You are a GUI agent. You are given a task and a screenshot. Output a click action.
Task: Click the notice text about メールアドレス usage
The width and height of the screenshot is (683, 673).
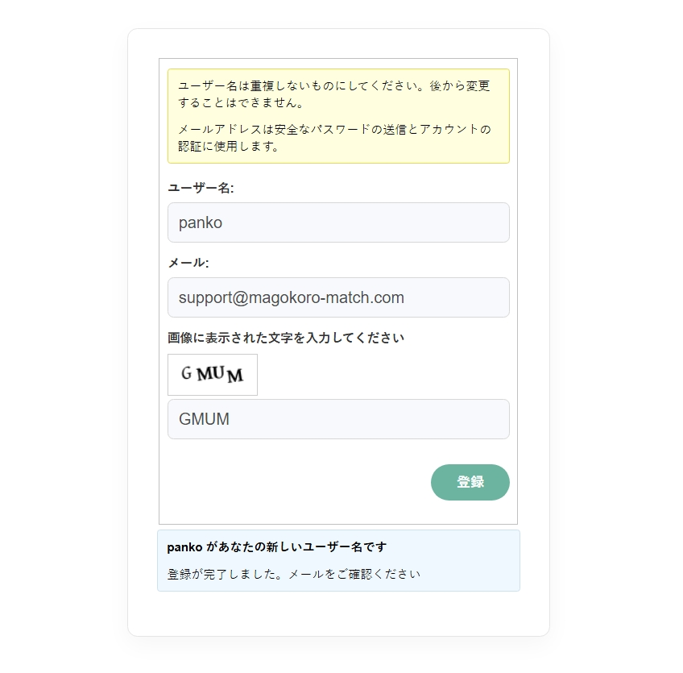pyautogui.click(x=333, y=138)
